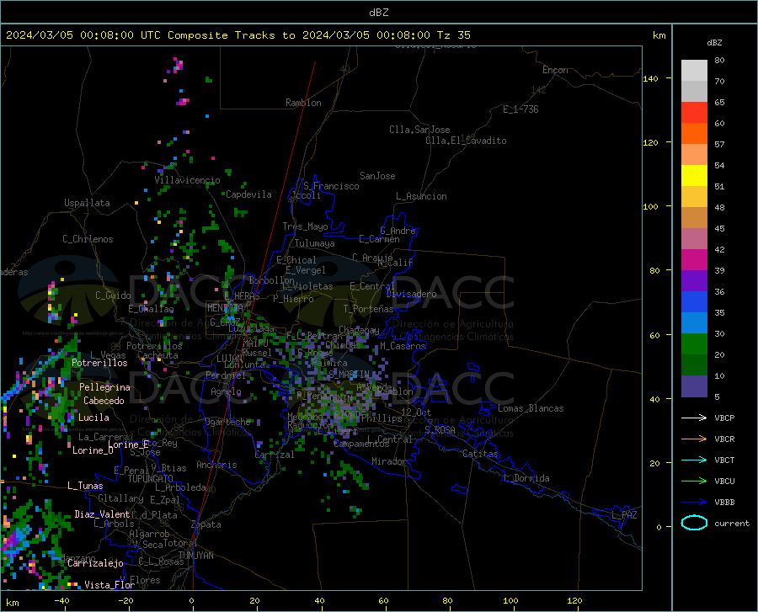Click the MENDOZA city label

[x=225, y=308]
